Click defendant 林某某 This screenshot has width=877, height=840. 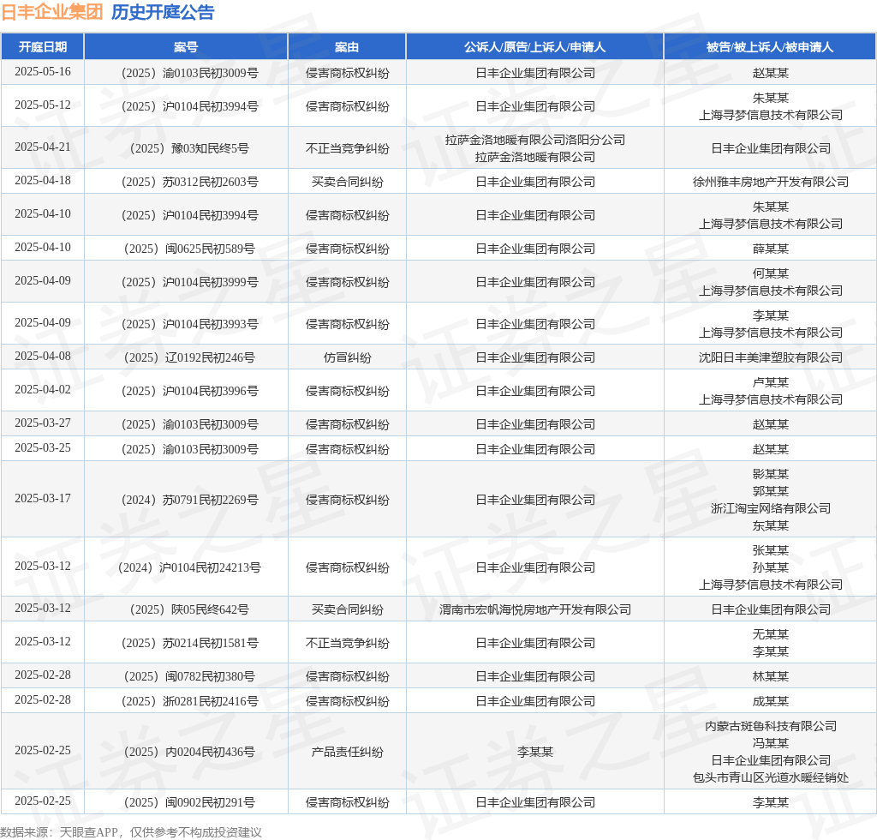(x=770, y=676)
